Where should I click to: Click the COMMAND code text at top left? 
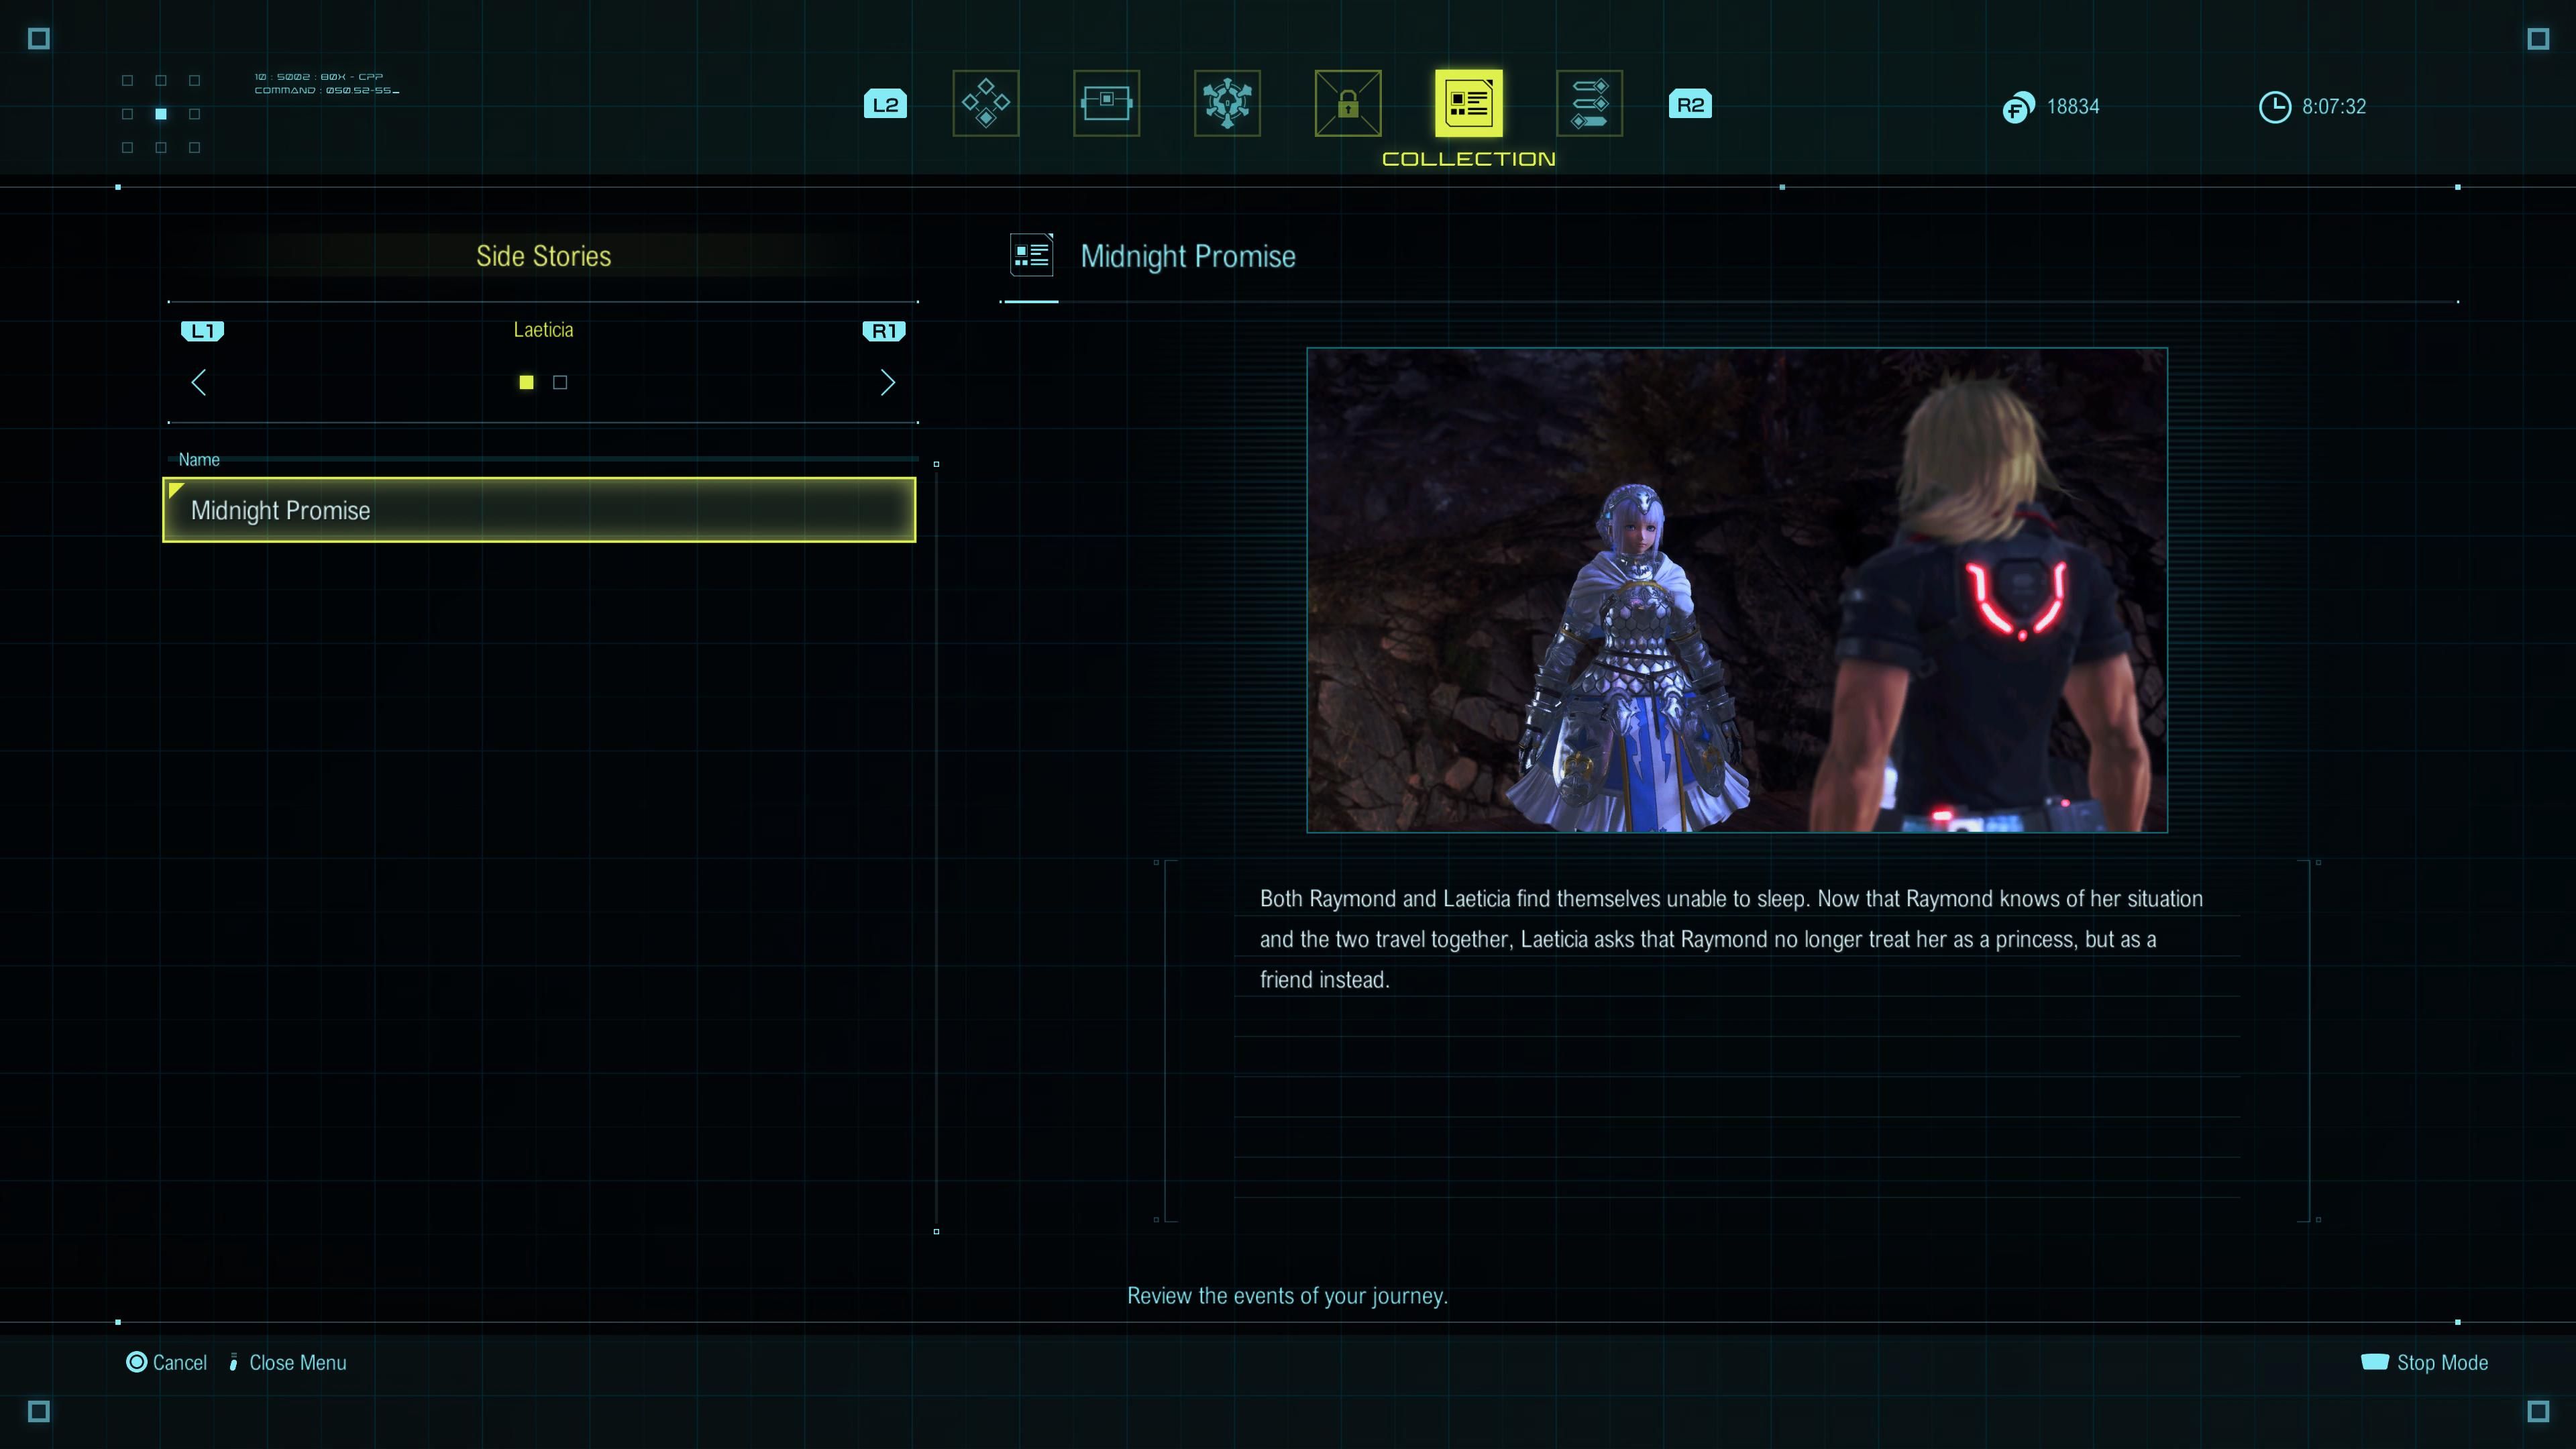click(x=326, y=90)
